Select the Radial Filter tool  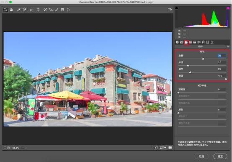[68, 10]
